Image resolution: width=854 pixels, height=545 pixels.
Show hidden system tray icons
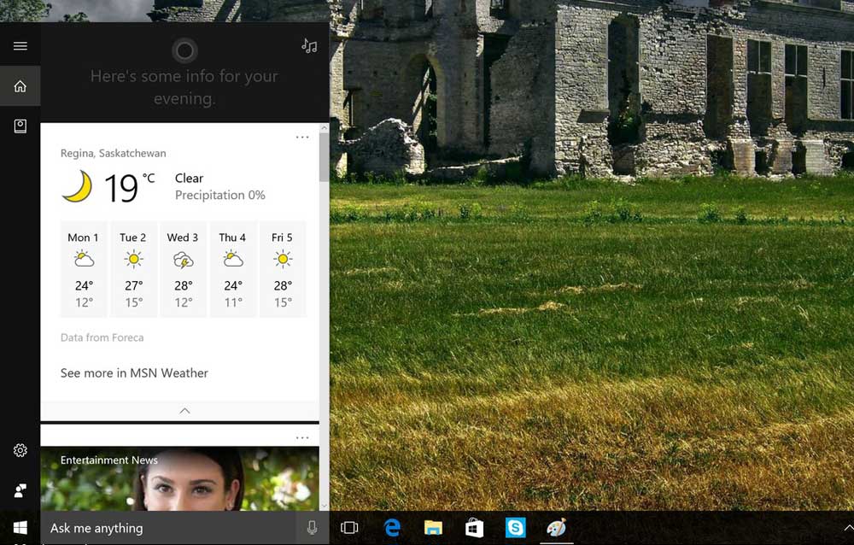[848, 528]
